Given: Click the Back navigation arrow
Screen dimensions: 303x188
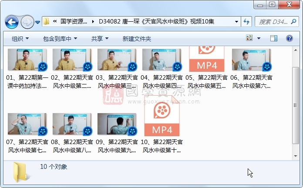Looking at the screenshot, I should (12, 22).
